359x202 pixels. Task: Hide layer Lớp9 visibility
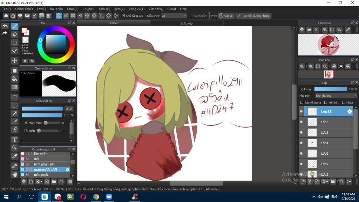(301, 164)
